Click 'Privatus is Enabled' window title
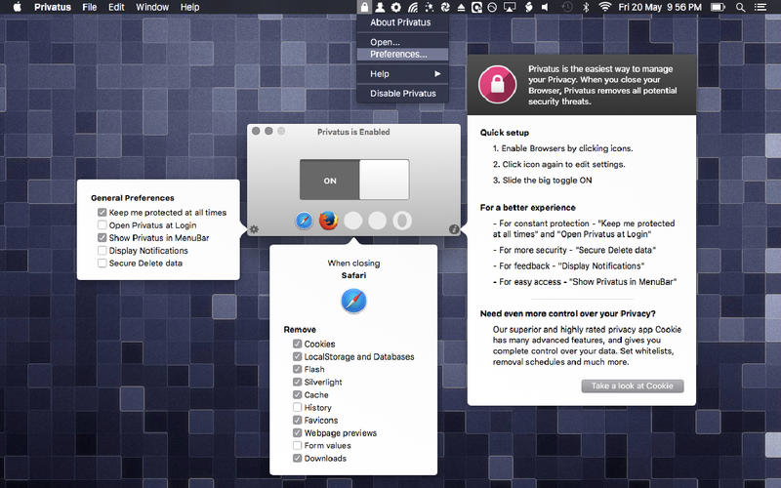This screenshot has height=488, width=781. [353, 132]
